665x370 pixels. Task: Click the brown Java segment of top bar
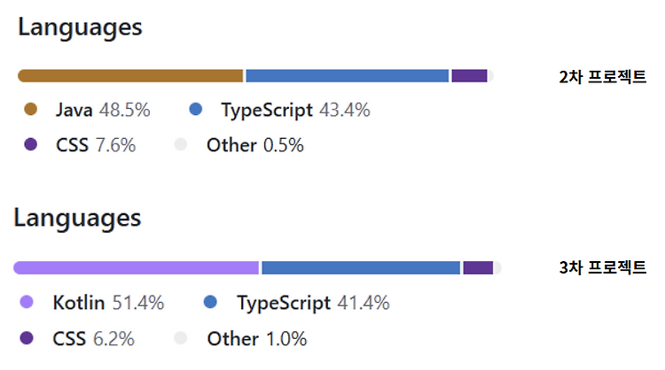pyautogui.click(x=130, y=76)
